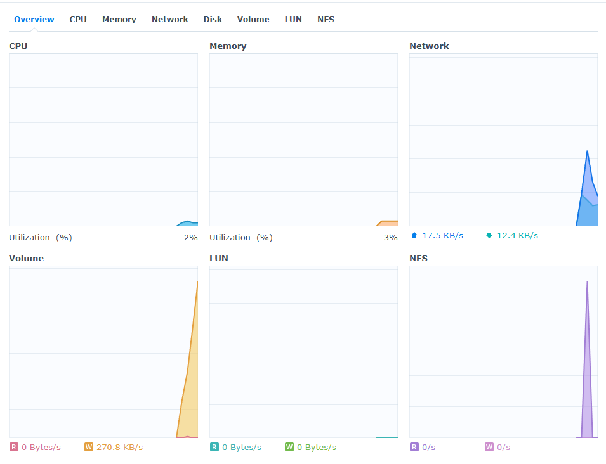This screenshot has height=464, width=606.
Task: Switch to the CPU tab
Action: pyautogui.click(x=78, y=19)
